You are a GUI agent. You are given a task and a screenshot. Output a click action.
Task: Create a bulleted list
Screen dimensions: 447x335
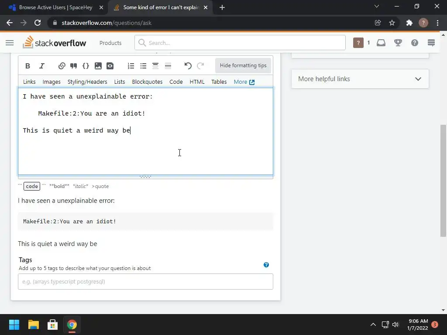click(143, 66)
